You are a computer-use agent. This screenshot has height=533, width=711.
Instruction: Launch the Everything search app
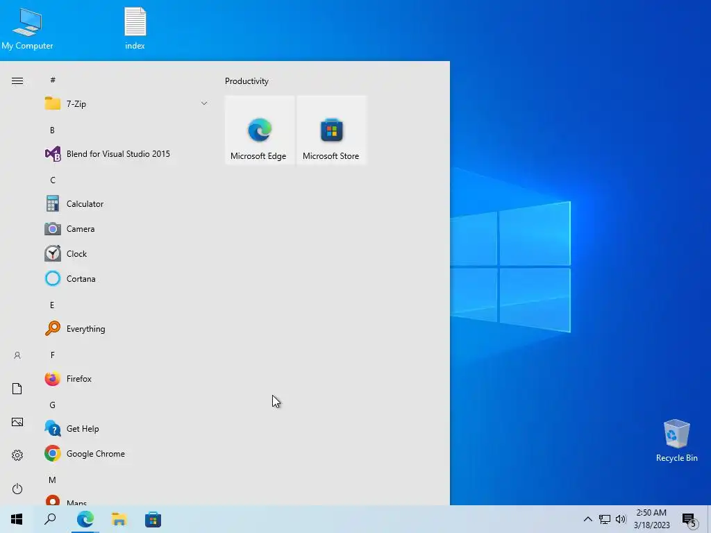(126, 328)
